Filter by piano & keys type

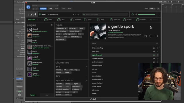pos(76,37)
